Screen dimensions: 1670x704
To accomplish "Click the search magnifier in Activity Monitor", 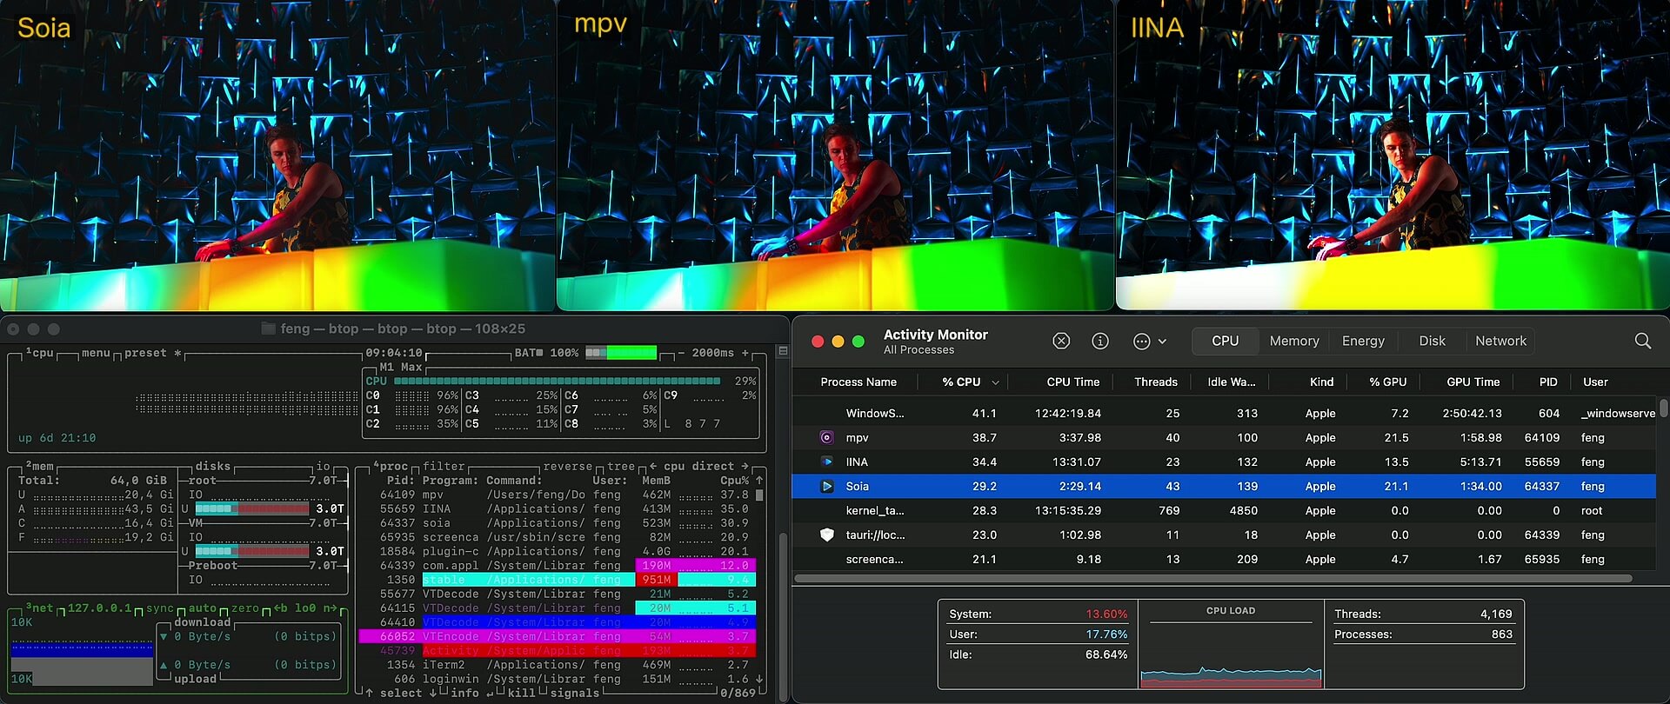I will point(1643,341).
